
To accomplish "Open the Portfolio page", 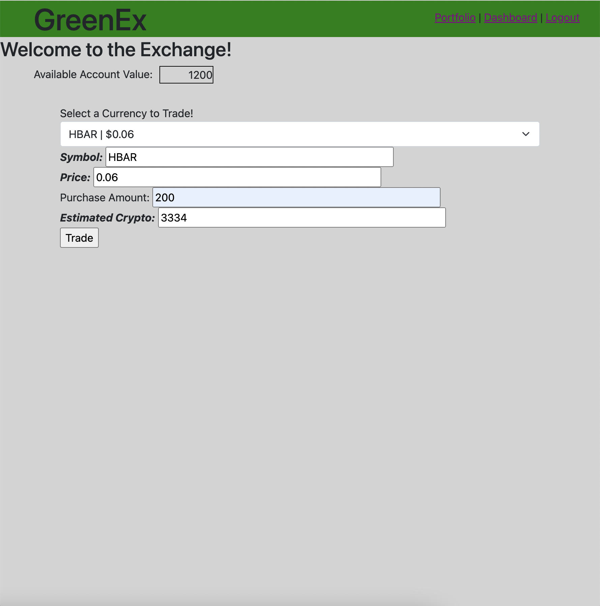I will pyautogui.click(x=455, y=18).
